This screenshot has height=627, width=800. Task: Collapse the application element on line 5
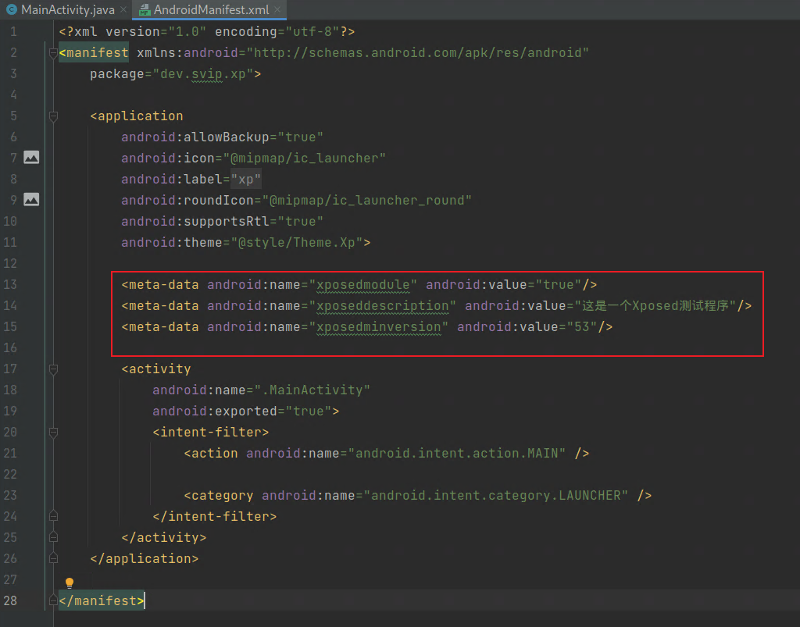(x=53, y=116)
